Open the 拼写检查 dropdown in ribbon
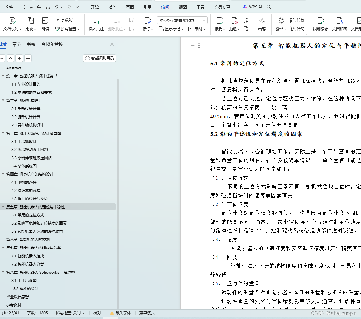 pyautogui.click(x=67, y=29)
